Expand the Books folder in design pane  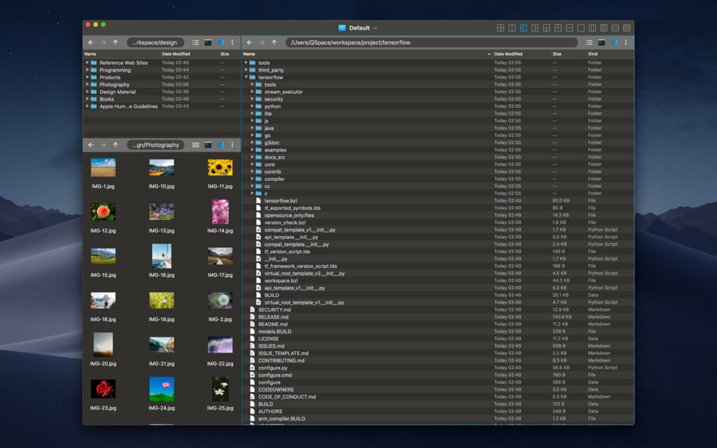pyautogui.click(x=87, y=99)
